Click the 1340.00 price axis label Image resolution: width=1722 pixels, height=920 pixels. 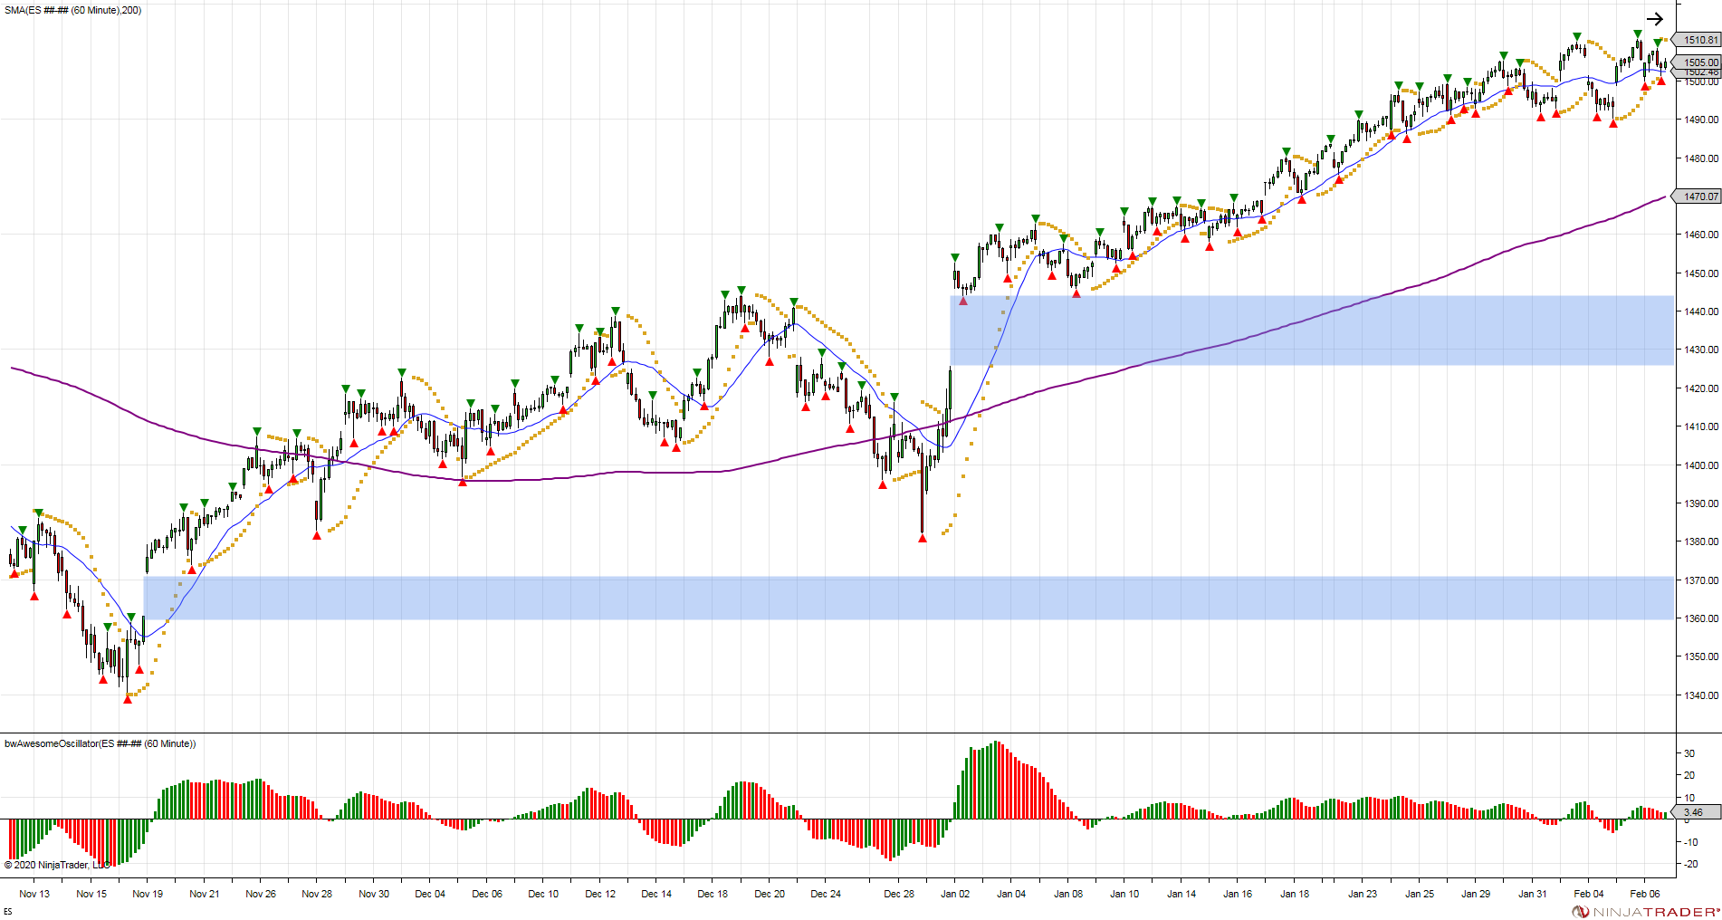tap(1701, 695)
